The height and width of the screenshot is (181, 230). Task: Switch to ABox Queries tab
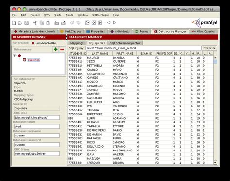tap(203, 31)
